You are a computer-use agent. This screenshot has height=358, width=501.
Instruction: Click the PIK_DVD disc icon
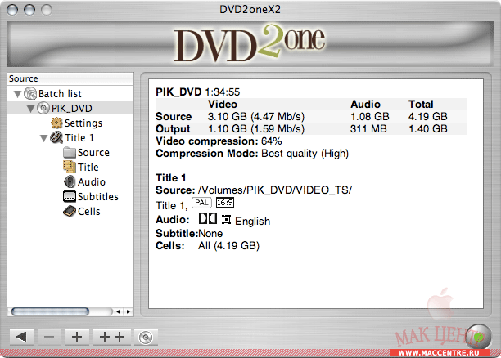point(43,108)
